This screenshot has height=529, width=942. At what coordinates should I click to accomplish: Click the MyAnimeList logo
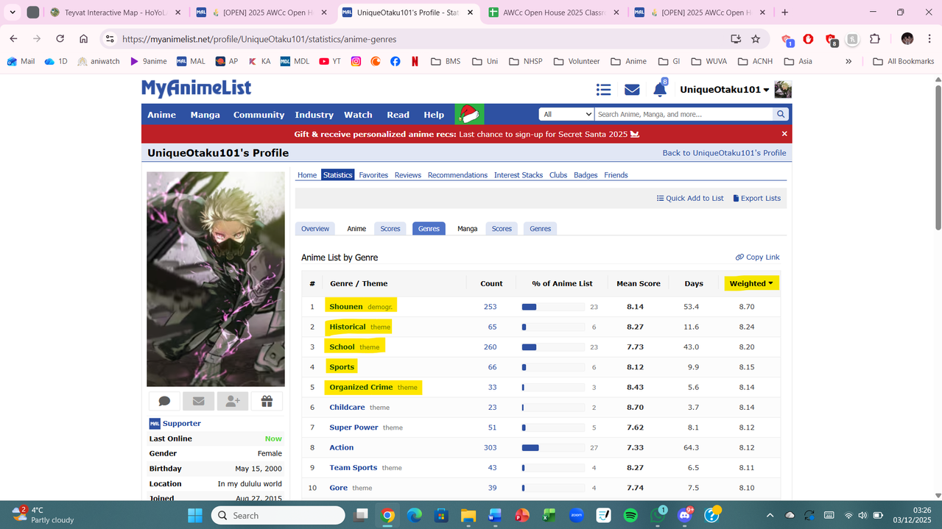coord(196,88)
